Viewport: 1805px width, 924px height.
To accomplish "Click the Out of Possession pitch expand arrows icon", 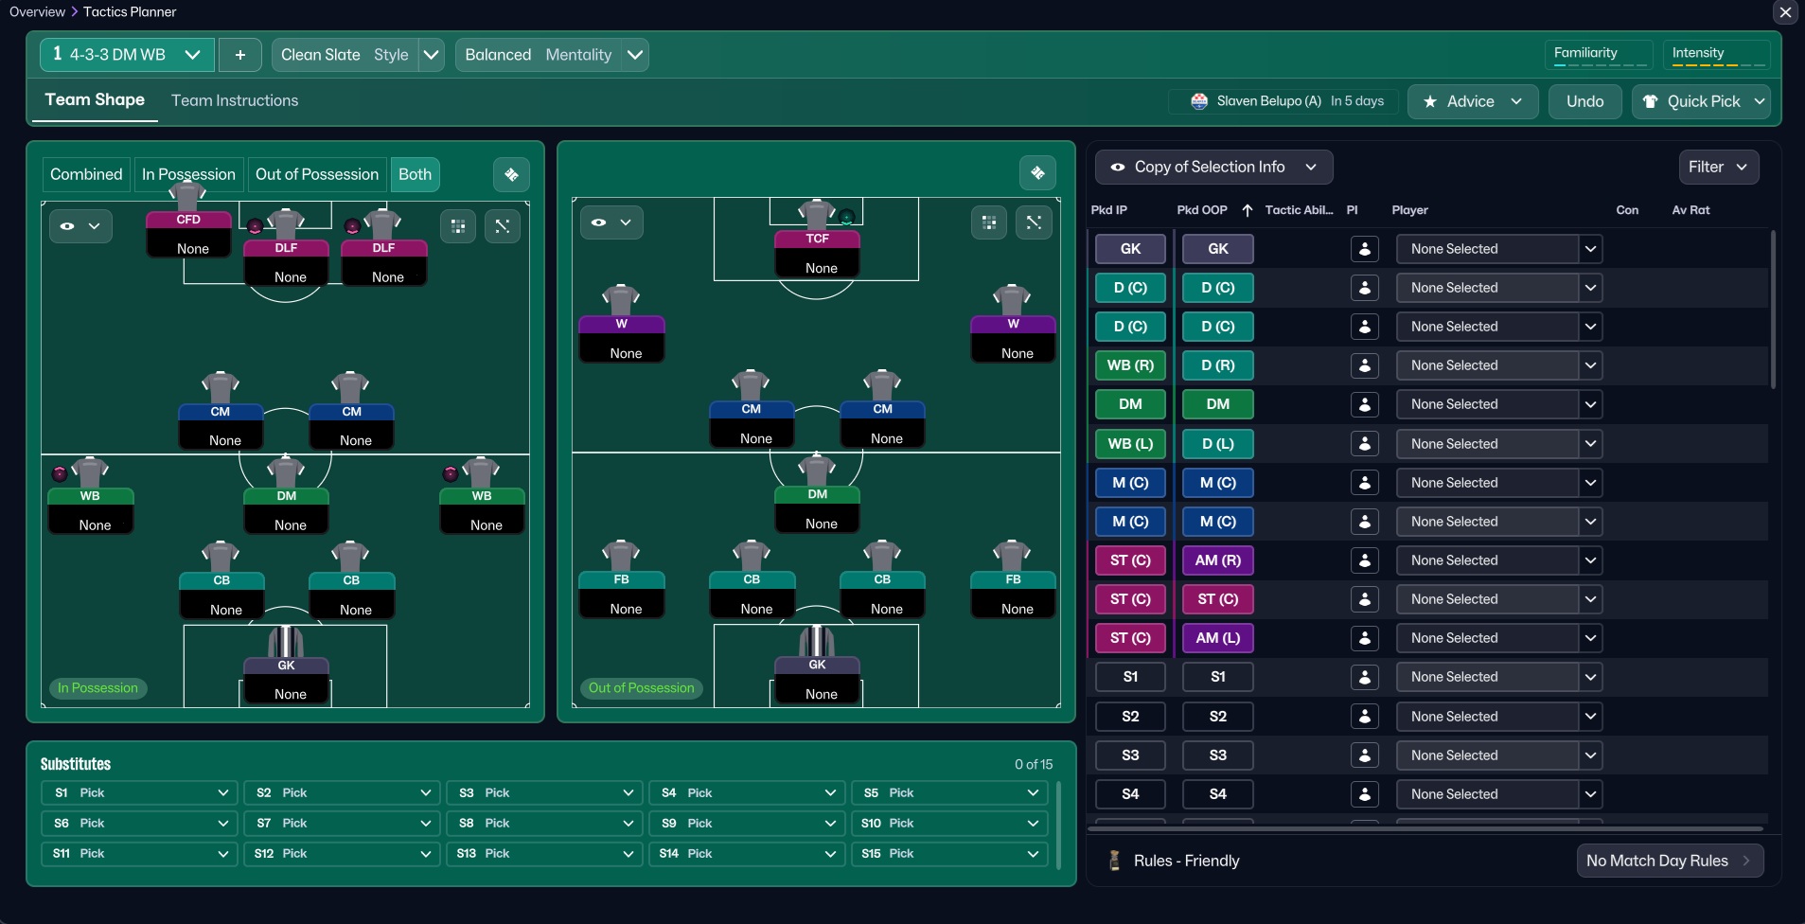I will click(x=1034, y=222).
